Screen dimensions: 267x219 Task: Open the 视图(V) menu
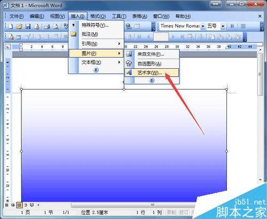[57, 17]
